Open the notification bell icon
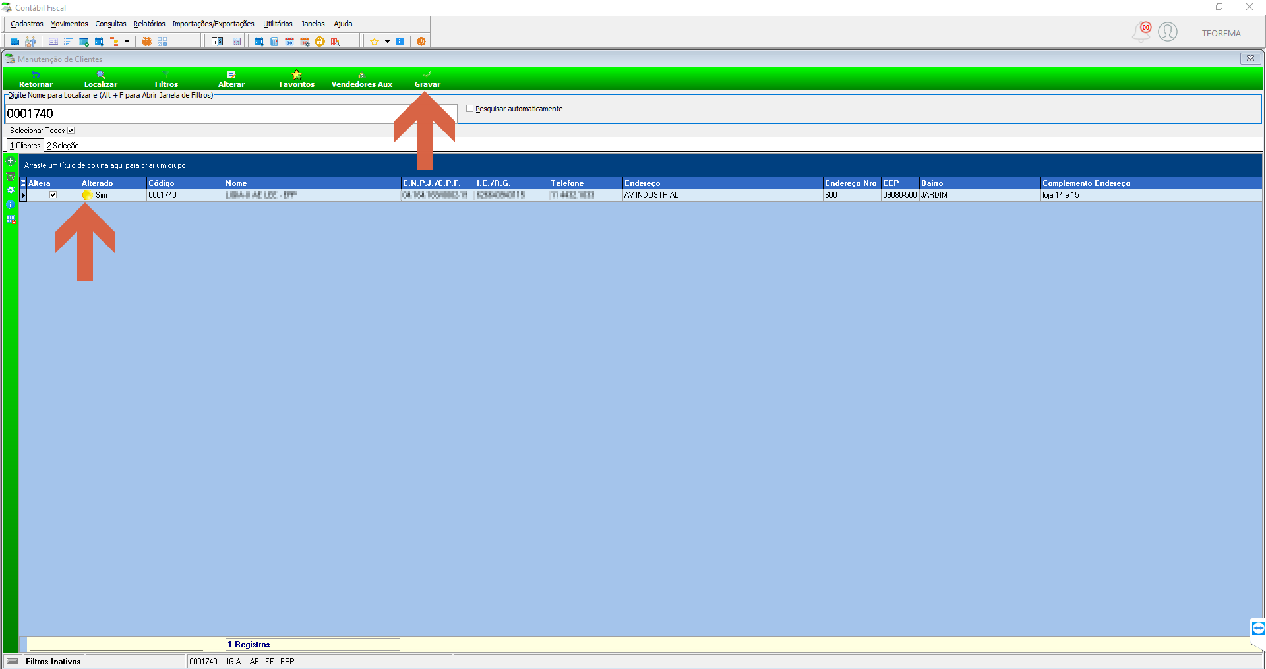 1141,32
